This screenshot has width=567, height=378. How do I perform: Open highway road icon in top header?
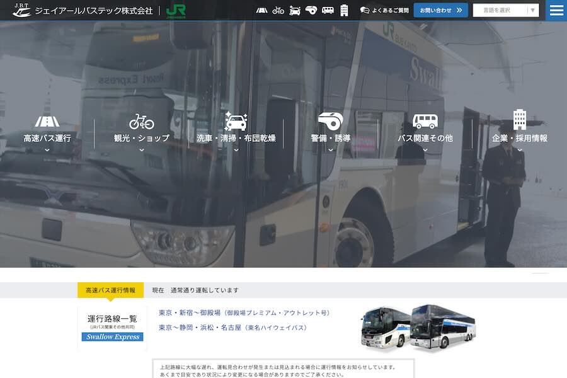[x=262, y=11]
